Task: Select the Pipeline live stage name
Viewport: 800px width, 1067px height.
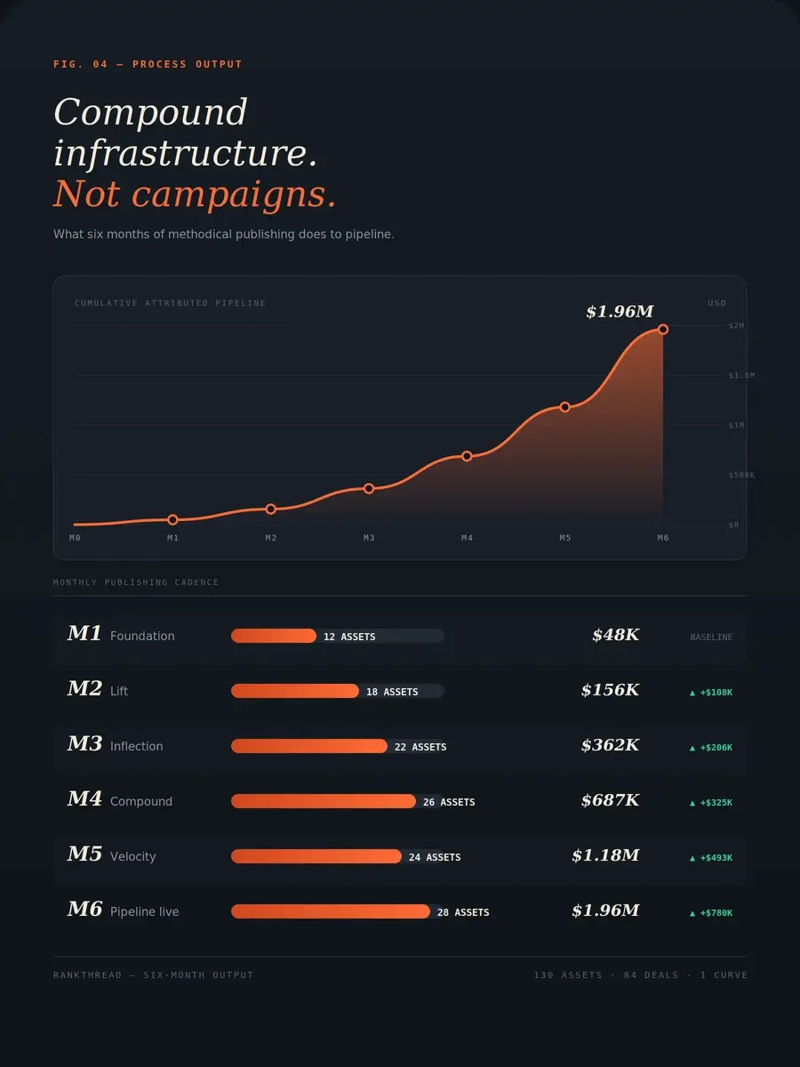Action: pyautogui.click(x=145, y=911)
